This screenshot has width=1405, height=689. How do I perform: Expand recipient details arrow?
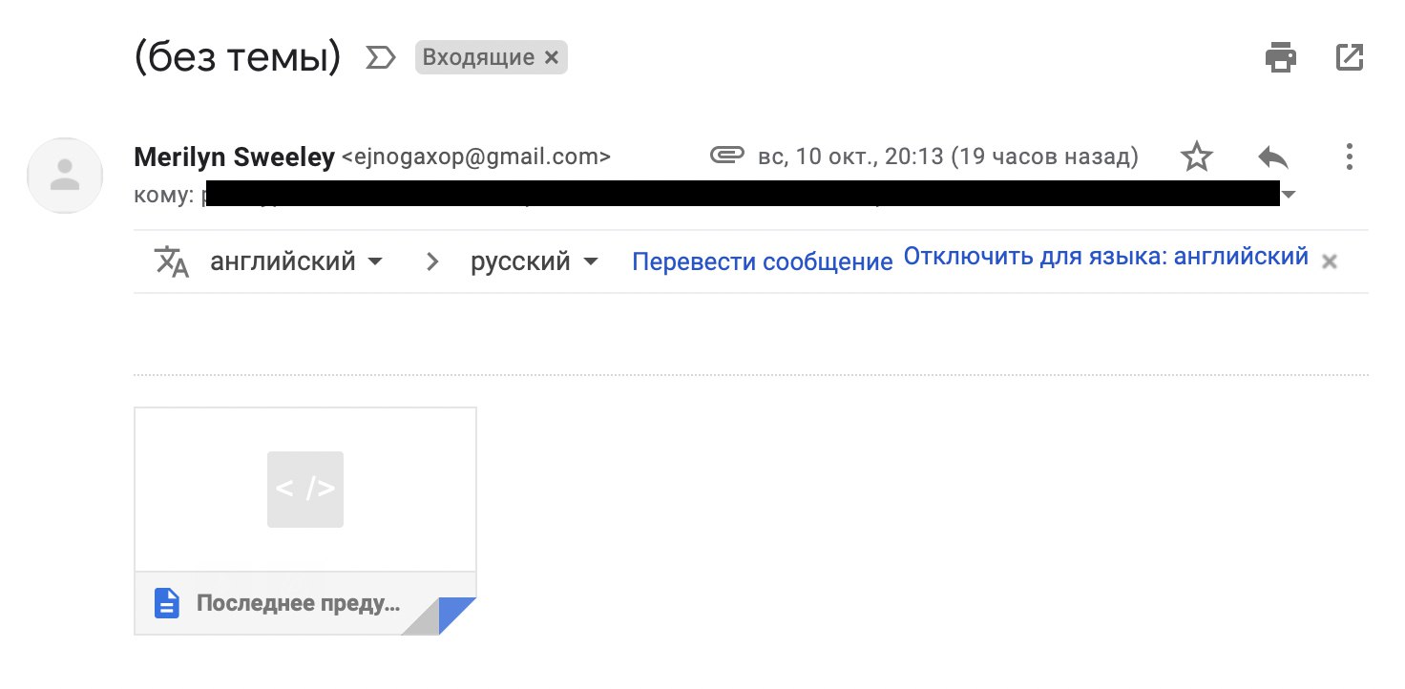point(1289,196)
